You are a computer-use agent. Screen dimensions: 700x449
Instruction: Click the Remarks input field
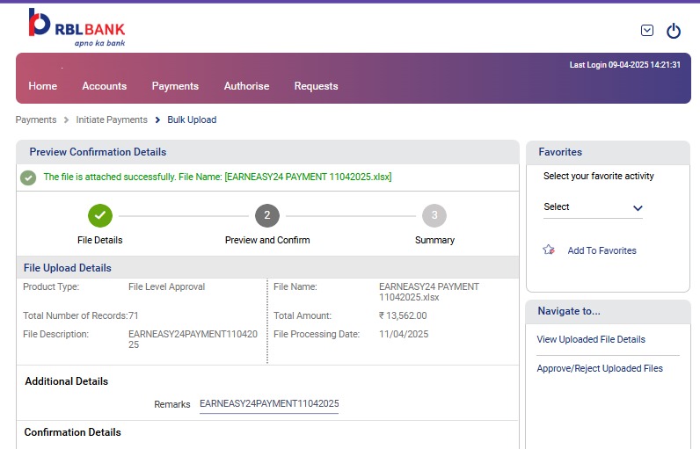(x=269, y=404)
